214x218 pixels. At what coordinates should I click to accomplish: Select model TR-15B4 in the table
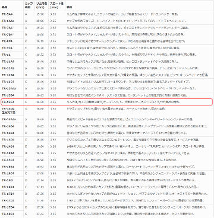(x=8, y=153)
